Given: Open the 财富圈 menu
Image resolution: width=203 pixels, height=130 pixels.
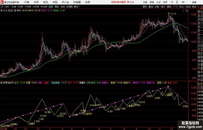Looking at the screenshot, I should pyautogui.click(x=77, y=2).
